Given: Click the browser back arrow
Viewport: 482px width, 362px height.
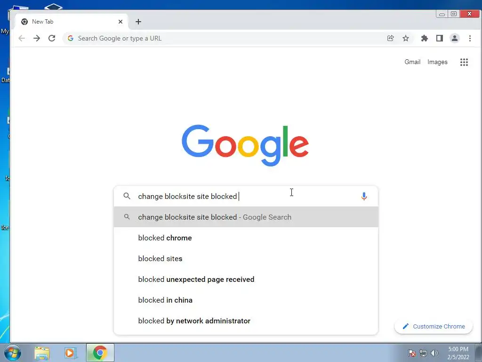Looking at the screenshot, I should click(22, 38).
